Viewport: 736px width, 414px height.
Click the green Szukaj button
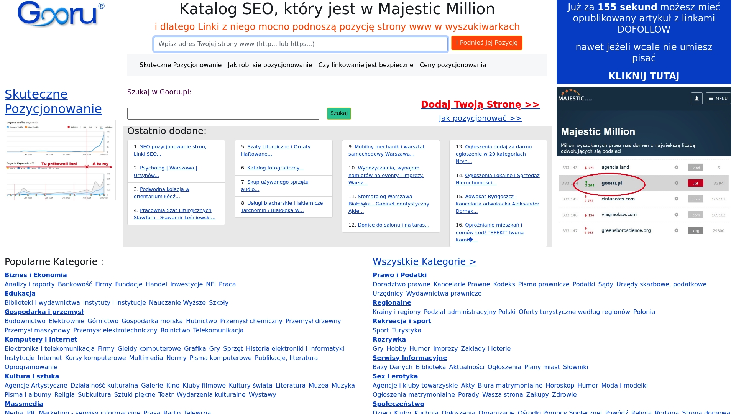[x=339, y=113]
